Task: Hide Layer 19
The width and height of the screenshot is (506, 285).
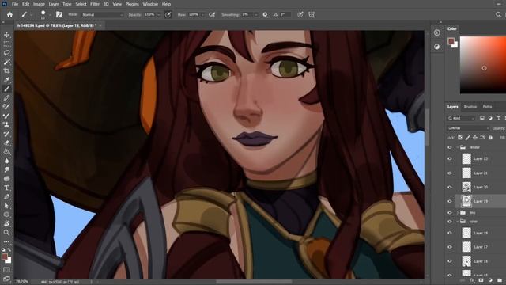Action: click(450, 201)
